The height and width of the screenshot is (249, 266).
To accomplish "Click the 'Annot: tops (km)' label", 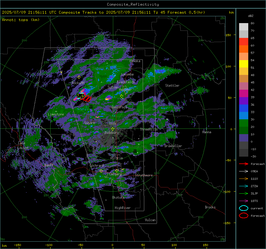I will tap(21, 20).
